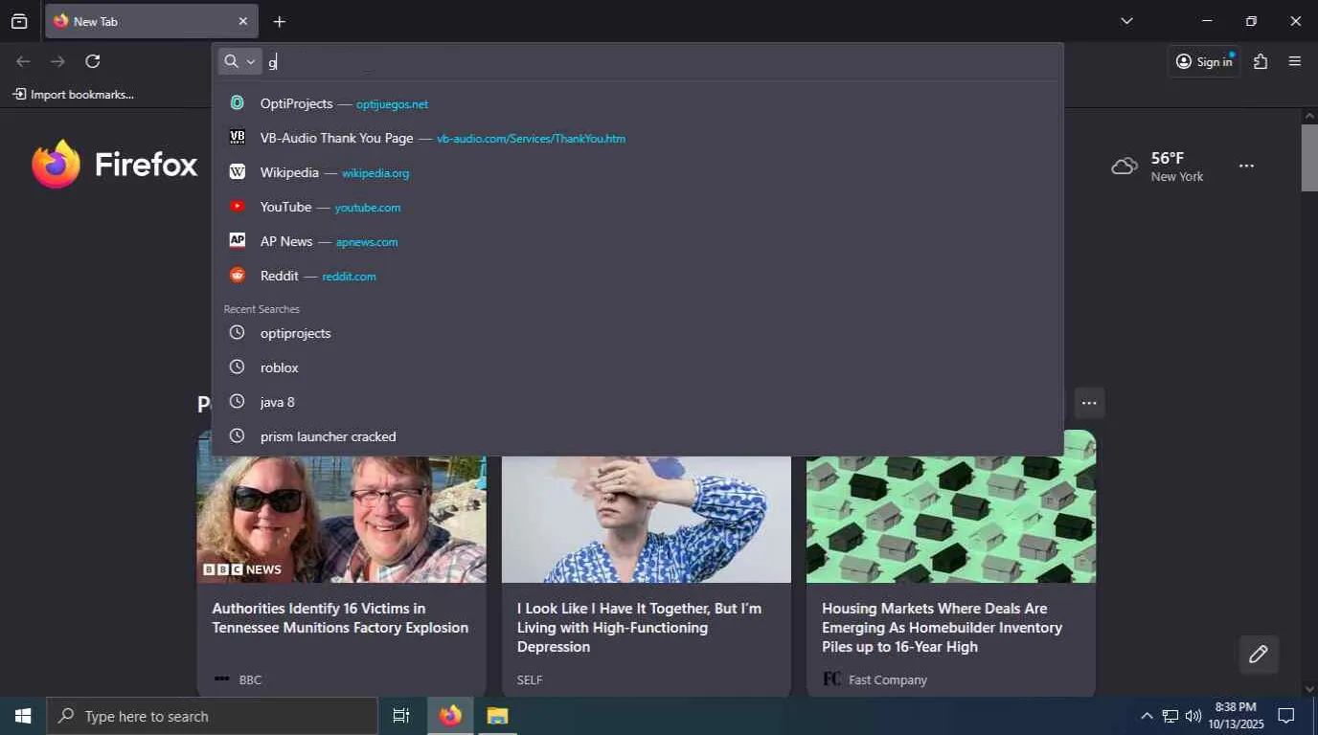
Task: Read "I Look Like I Have It Together" article
Action: point(639,628)
